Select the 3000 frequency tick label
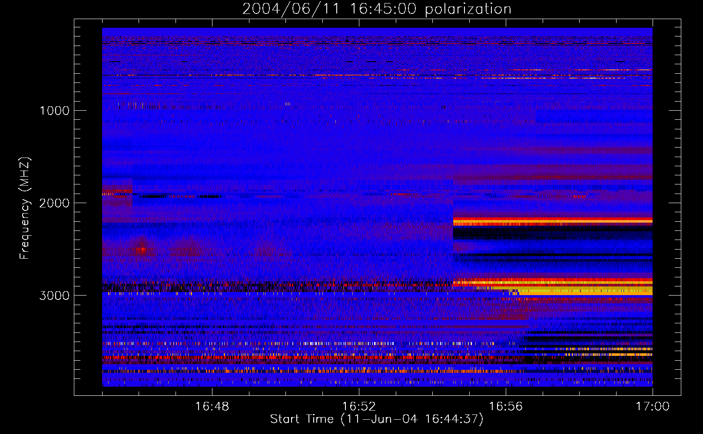The width and height of the screenshot is (703, 434). click(x=55, y=296)
